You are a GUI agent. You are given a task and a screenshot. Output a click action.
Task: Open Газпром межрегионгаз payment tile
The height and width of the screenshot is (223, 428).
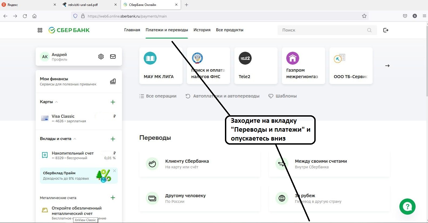tap(304, 66)
